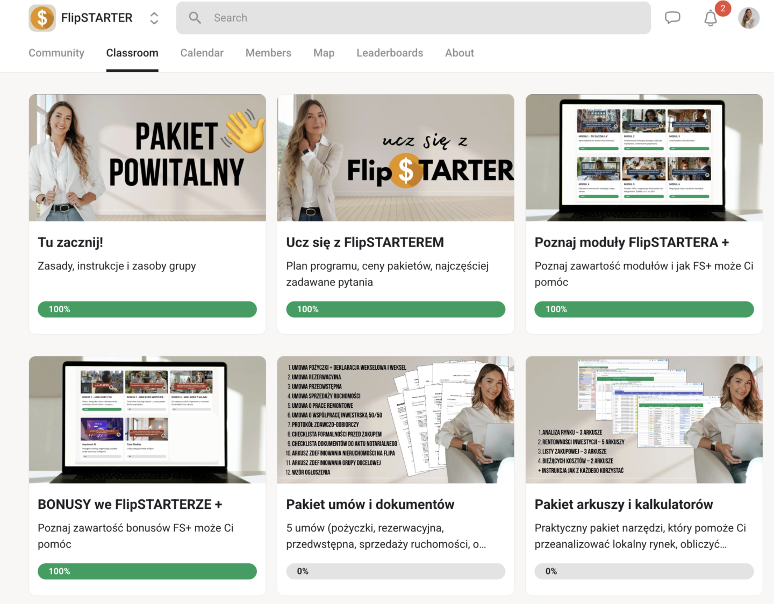
Task: Click 'Poznaj moduły FlipSTARTERA +' progress bar
Action: (x=644, y=310)
